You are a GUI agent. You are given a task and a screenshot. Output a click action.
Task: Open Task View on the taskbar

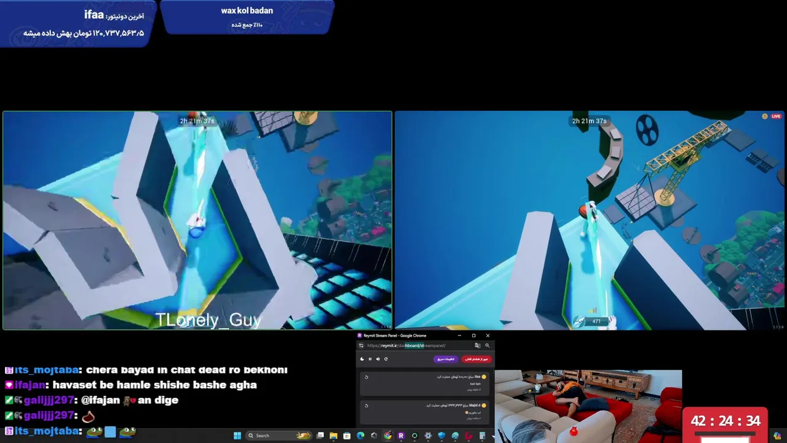(x=320, y=436)
